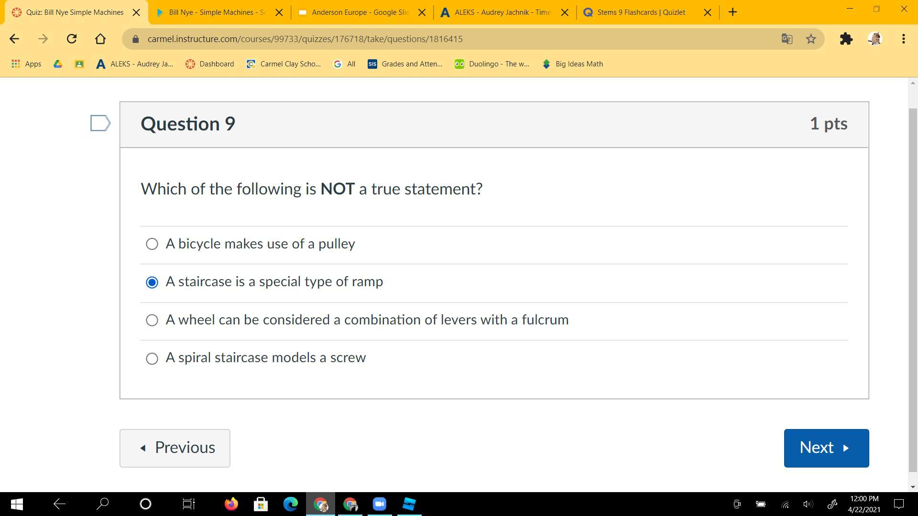The image size is (918, 516).
Task: Go to the browser home page
Action: click(100, 39)
